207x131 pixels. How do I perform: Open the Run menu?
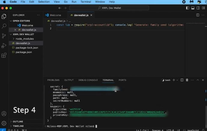tap(74, 2)
